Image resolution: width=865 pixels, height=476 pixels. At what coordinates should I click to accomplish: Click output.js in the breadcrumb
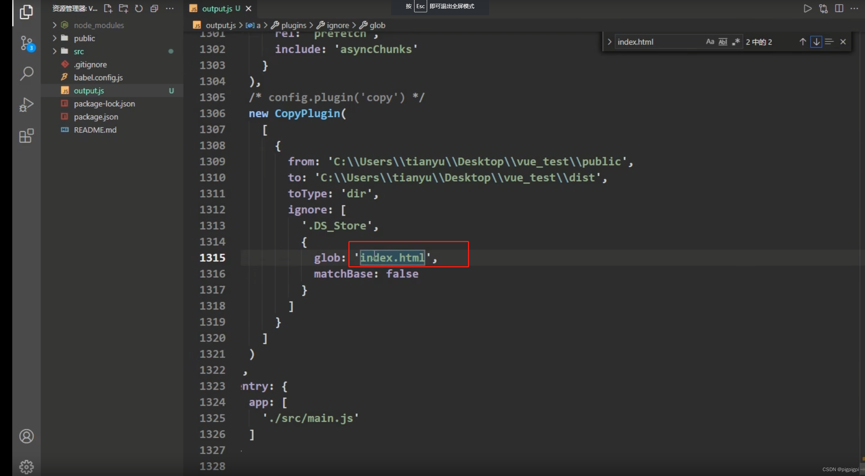coord(221,25)
